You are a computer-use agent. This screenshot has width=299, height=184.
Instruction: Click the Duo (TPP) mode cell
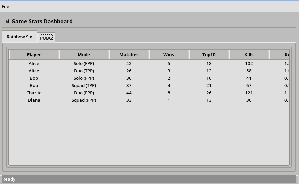coord(84,71)
